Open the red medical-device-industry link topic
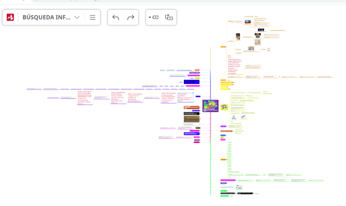Viewport: 346px width, 206px height. click(118, 97)
